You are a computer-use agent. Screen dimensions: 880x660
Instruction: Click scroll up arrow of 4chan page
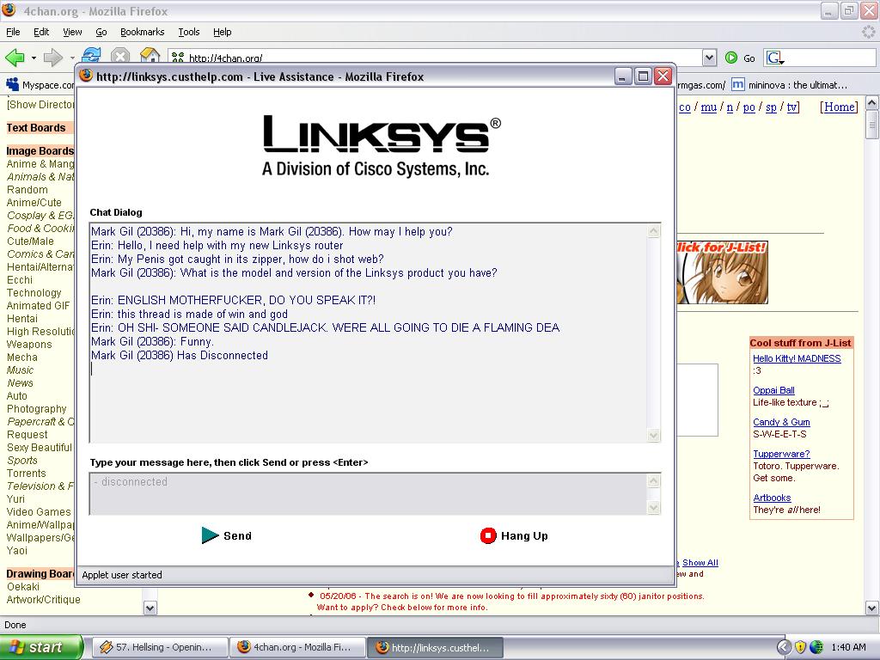871,103
